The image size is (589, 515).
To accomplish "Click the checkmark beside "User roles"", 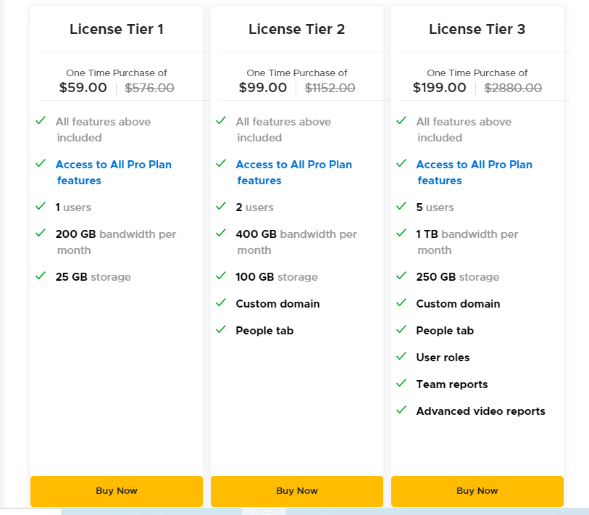I will pos(401,357).
